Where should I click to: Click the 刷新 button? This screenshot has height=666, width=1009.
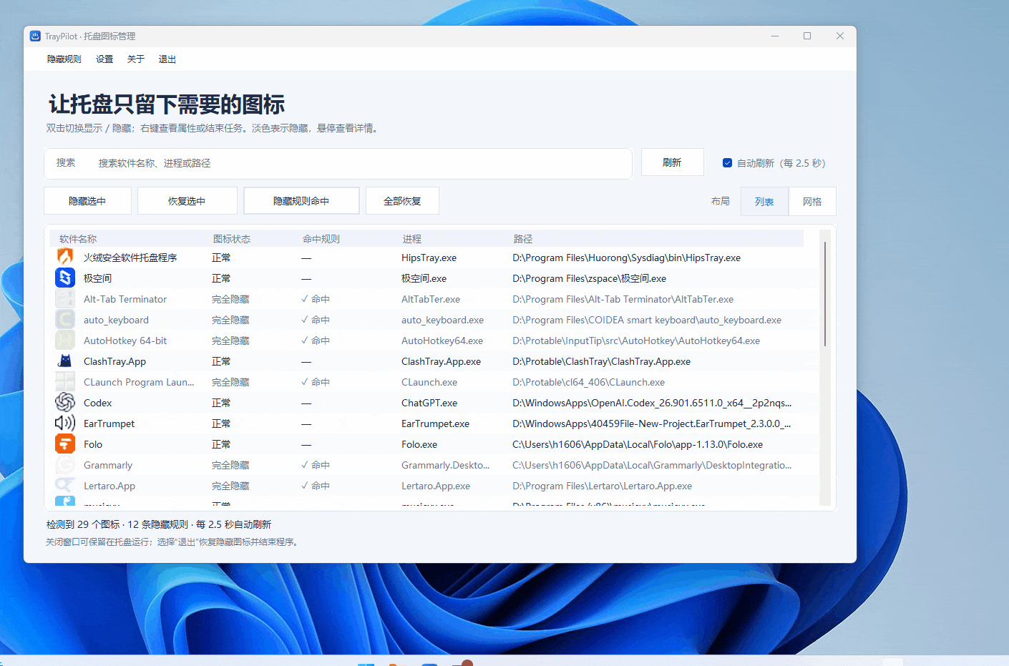click(x=672, y=162)
